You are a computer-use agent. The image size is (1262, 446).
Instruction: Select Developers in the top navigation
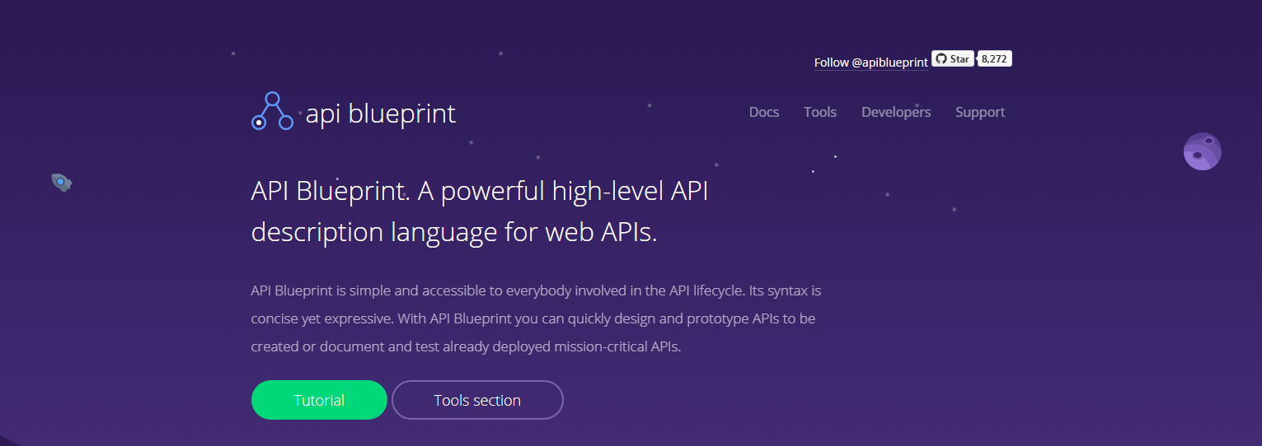point(895,112)
